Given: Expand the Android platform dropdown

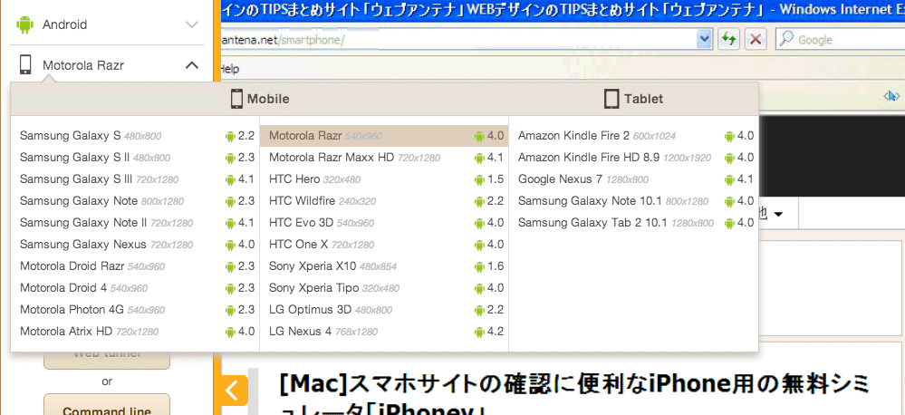Looking at the screenshot, I should [x=192, y=24].
